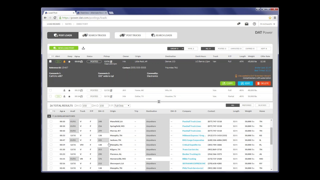
Task: Sort results by Age column
Action: pos(62,111)
